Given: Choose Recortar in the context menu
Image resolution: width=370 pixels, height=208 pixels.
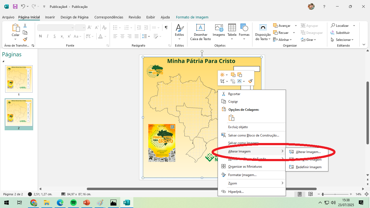Looking at the screenshot, I should (x=252, y=94).
